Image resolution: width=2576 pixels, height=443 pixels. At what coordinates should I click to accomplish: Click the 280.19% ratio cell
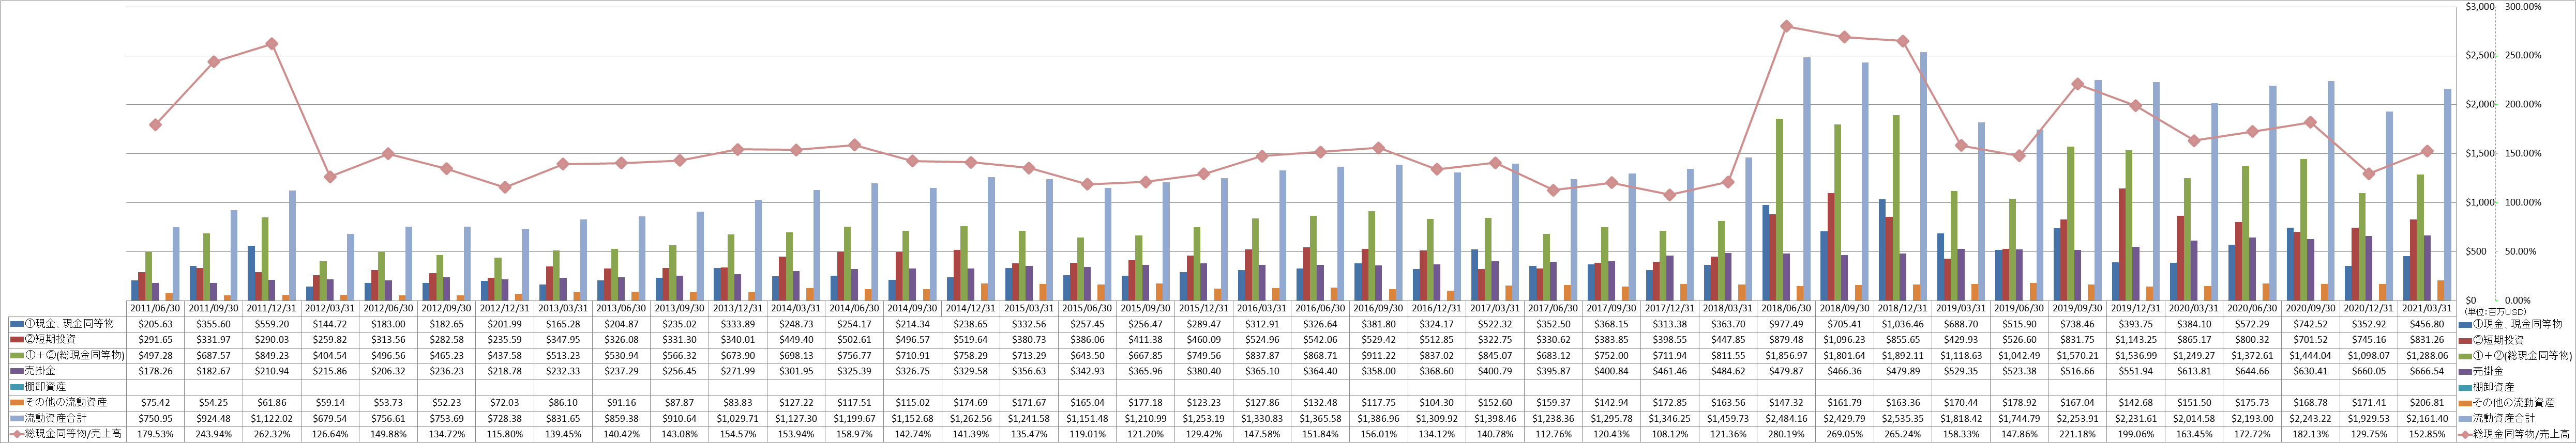pos(1786,433)
